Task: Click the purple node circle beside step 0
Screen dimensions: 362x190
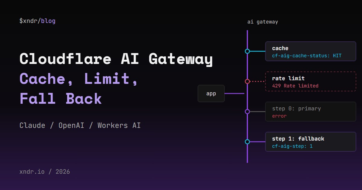Action: tap(247, 112)
